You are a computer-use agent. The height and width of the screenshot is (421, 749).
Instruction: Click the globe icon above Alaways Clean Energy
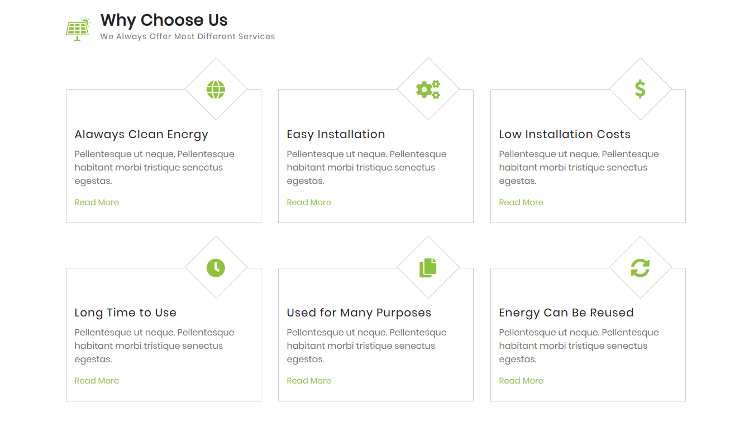click(216, 89)
